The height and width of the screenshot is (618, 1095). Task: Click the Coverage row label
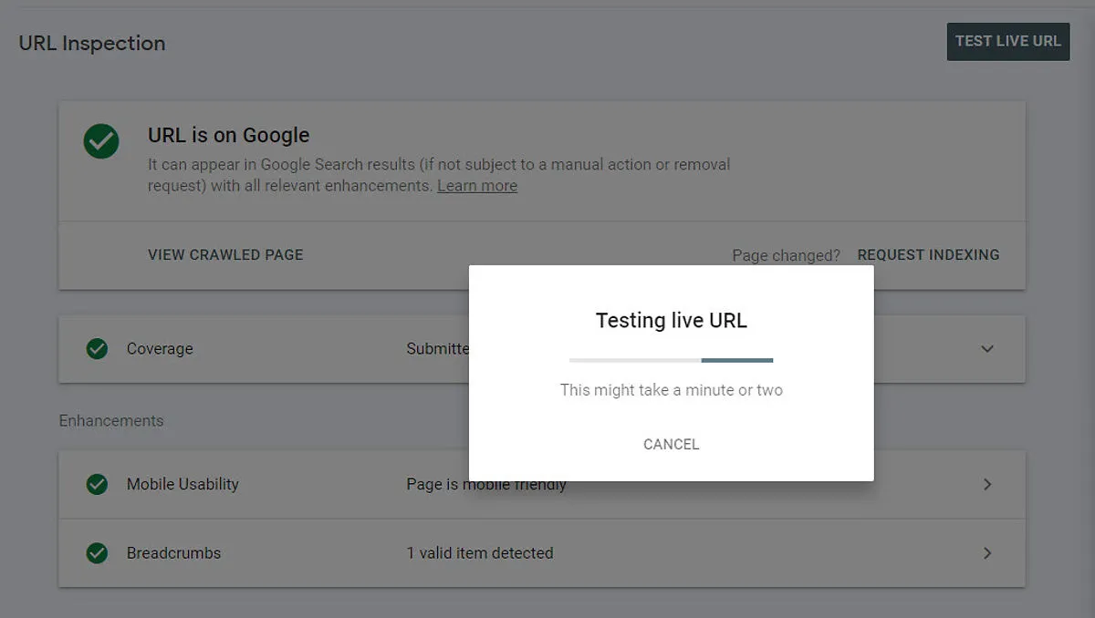pos(161,349)
